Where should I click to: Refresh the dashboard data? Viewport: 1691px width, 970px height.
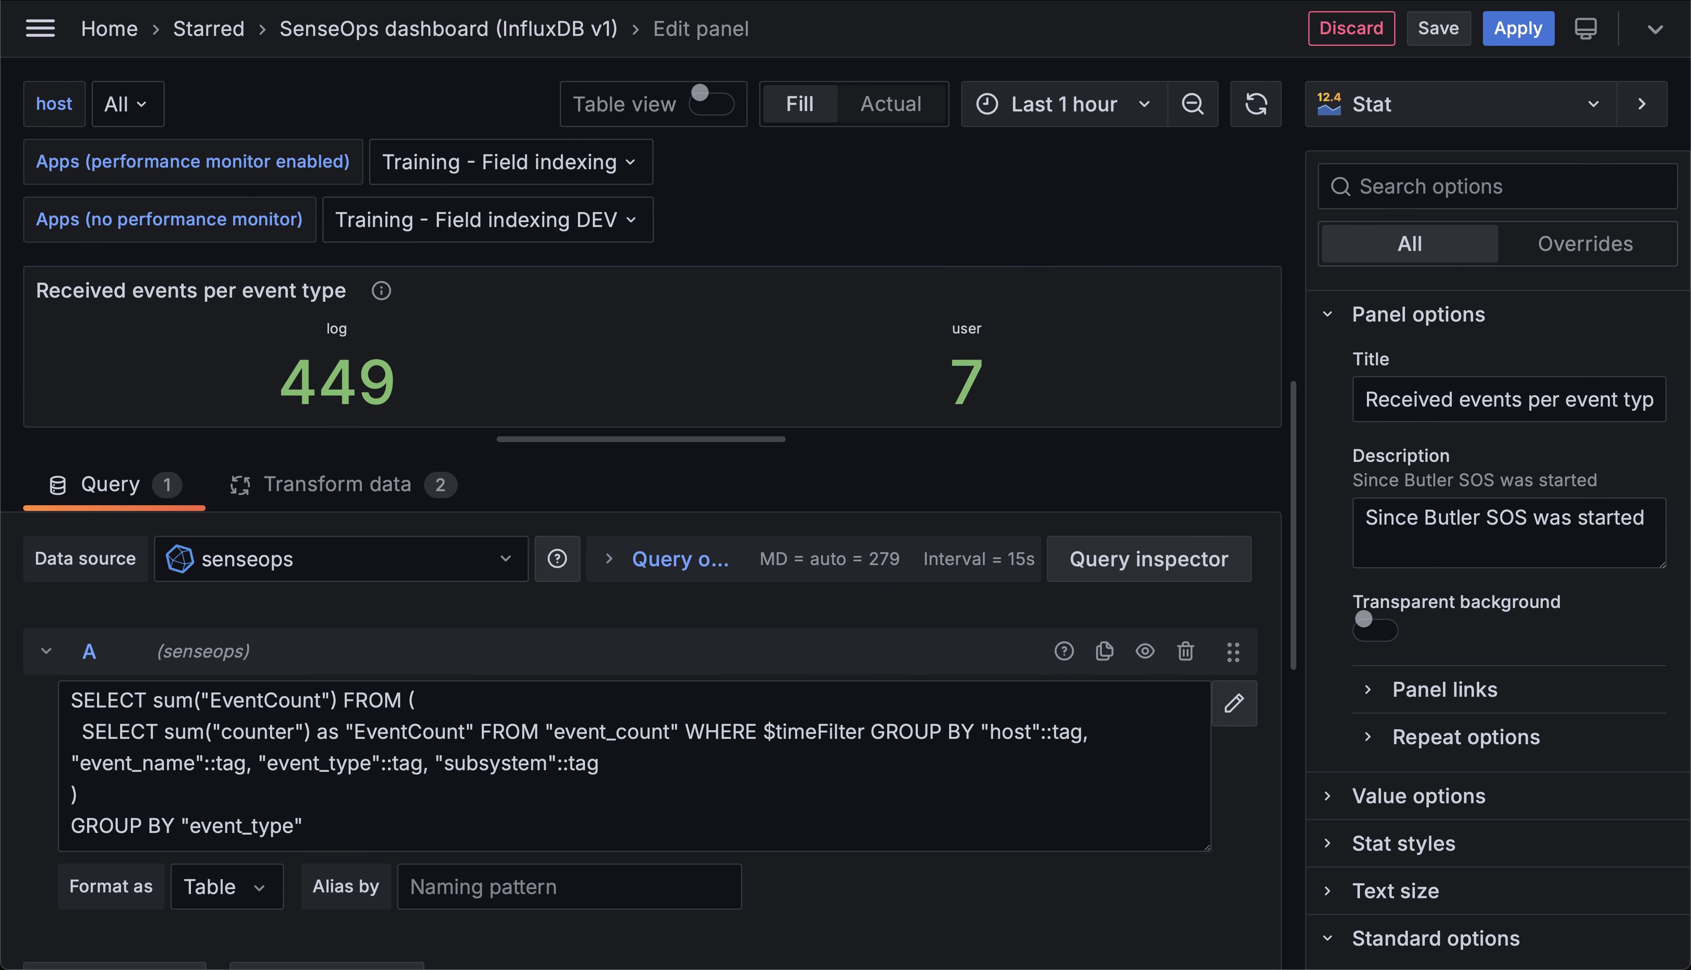[1255, 104]
